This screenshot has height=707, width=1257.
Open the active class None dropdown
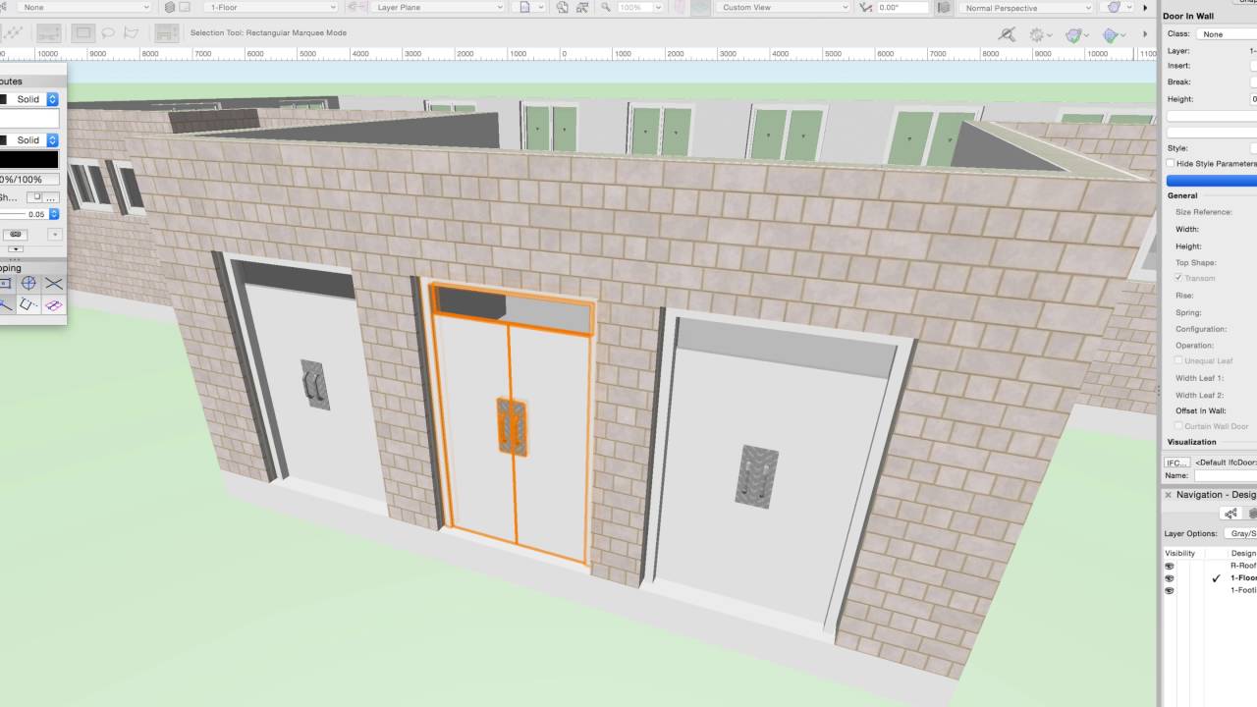pos(85,7)
